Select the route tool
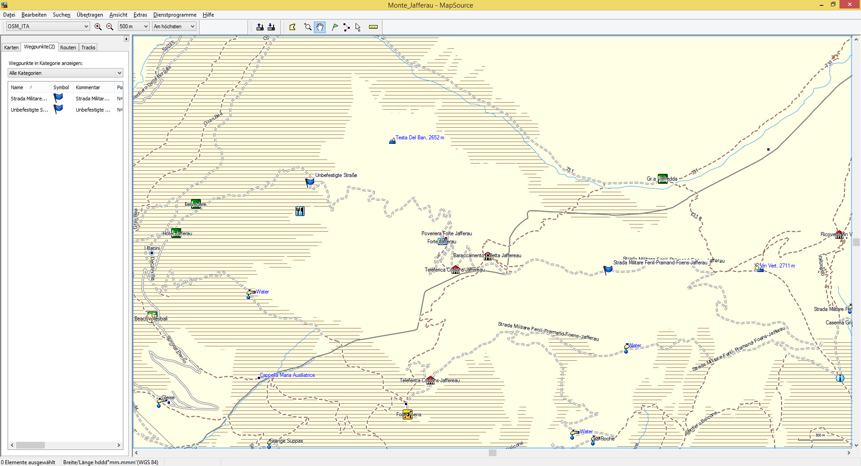This screenshot has width=861, height=466. click(x=346, y=27)
